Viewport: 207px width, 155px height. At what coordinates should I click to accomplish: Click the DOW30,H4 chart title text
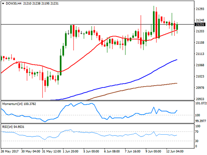point(13,3)
